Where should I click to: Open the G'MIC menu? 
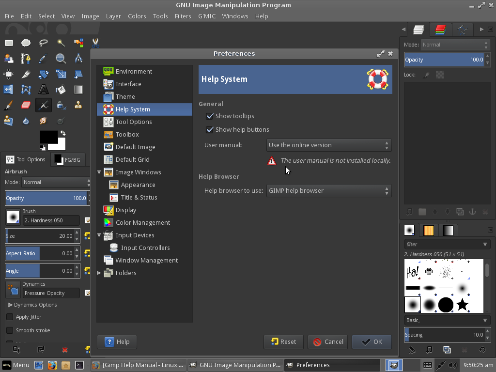point(207,16)
